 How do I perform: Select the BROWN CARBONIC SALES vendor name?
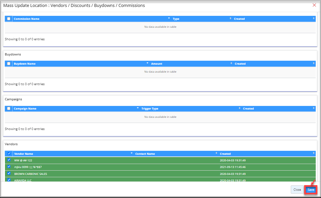30,174
